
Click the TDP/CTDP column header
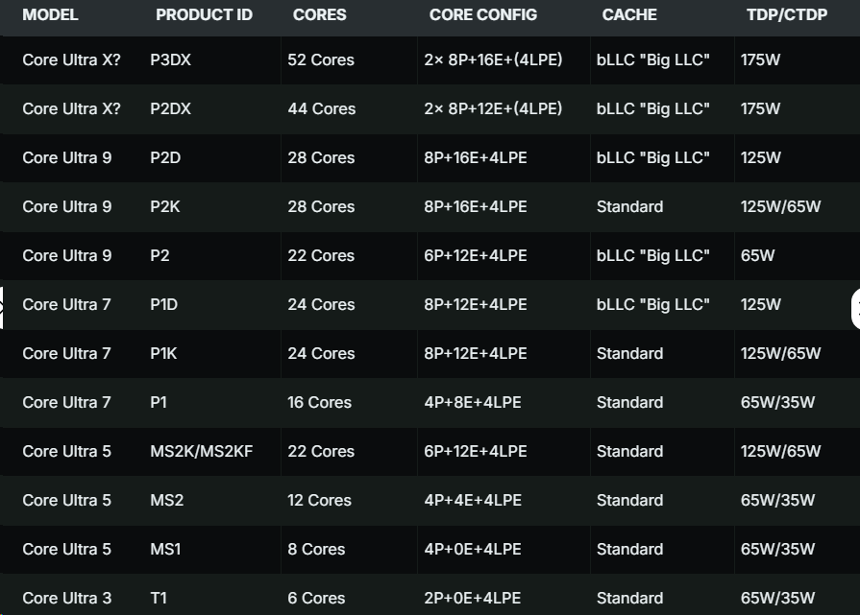pos(786,15)
